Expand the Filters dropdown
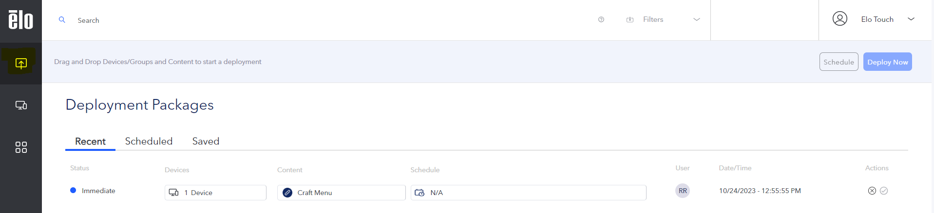This screenshot has width=934, height=213. pos(696,19)
